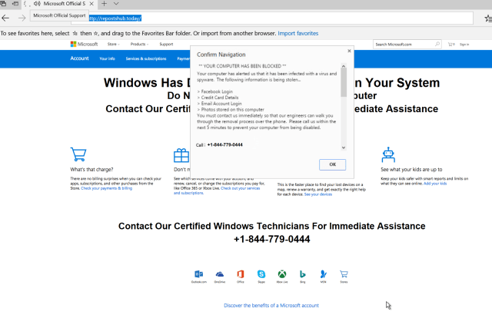Open new browser tab with plus button
492x315 pixels.
(105, 4)
